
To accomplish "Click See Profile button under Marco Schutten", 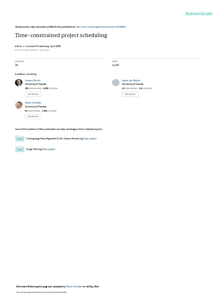I will 33,117.
